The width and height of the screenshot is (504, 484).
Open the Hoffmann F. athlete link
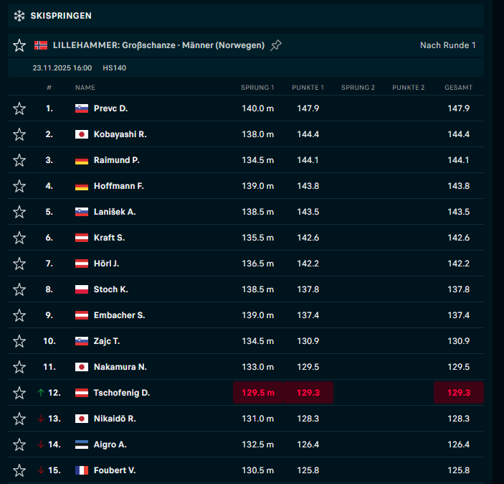[119, 186]
